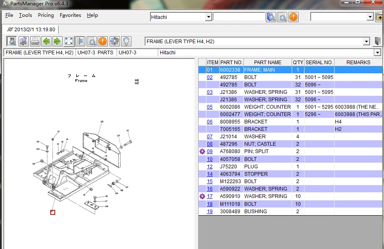Click the purple note icon beside item 09

(202, 151)
